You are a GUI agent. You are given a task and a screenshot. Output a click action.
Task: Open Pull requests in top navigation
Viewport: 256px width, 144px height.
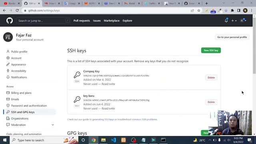[x=82, y=21]
